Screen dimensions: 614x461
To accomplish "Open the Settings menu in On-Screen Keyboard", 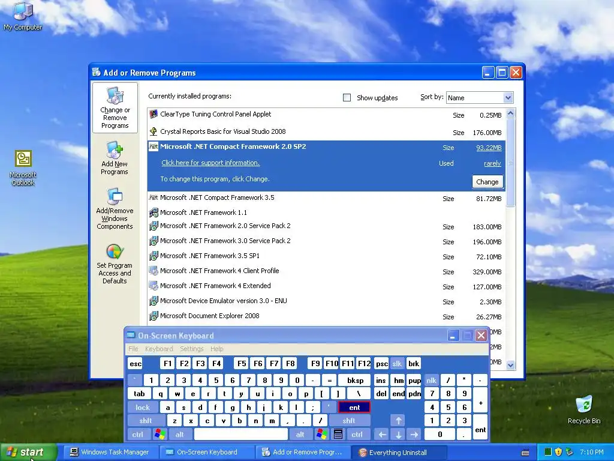I will click(x=192, y=349).
